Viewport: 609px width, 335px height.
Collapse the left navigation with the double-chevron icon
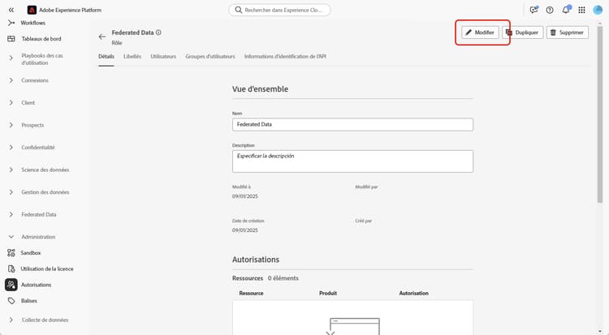pyautogui.click(x=11, y=10)
